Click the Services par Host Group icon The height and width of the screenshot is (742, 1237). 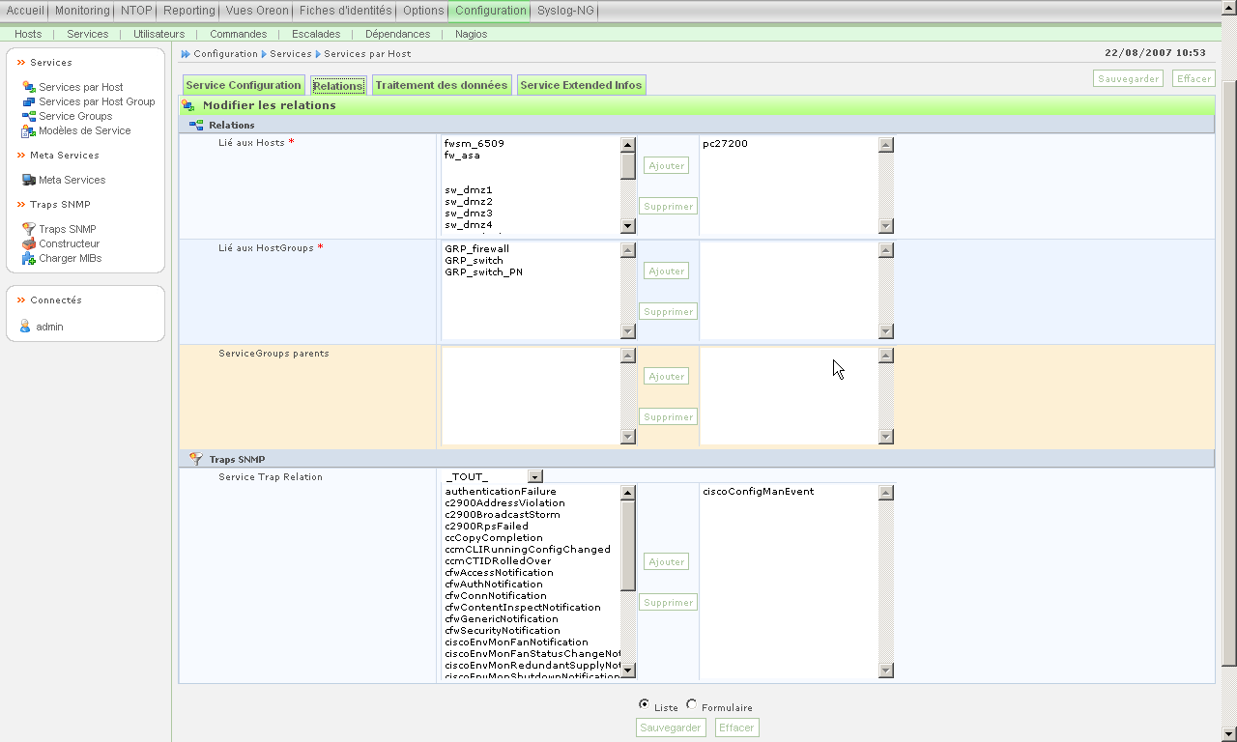[29, 101]
